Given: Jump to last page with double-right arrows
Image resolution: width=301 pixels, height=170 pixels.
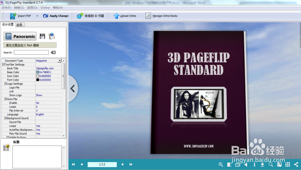Looking at the screenshot, I should coord(131,164).
